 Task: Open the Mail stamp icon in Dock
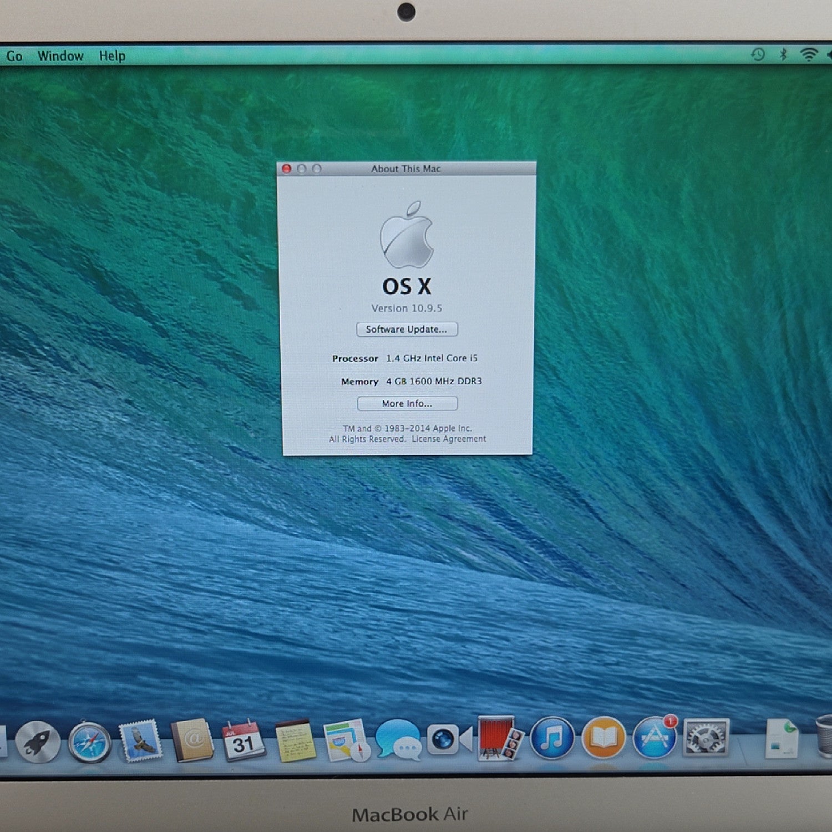tap(140, 741)
